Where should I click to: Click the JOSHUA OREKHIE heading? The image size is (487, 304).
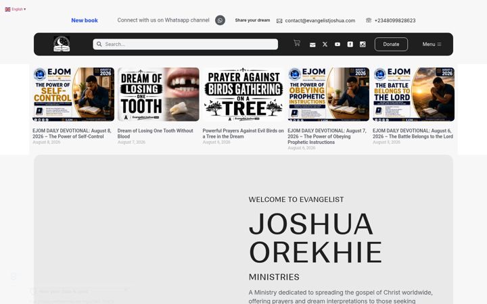(x=316, y=238)
